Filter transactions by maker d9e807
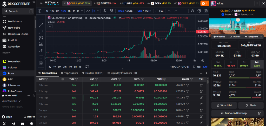This screenshot has width=266, height=126. [188, 85]
